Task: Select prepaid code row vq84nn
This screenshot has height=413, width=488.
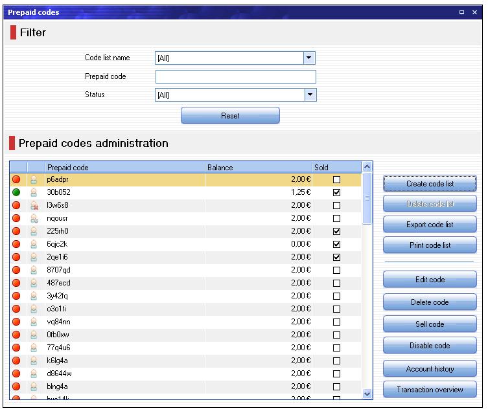Action: coord(185,322)
